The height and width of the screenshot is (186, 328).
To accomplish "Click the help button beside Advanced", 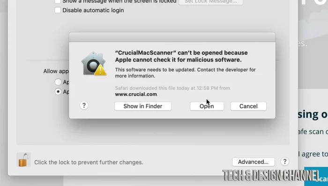I will click(x=285, y=162).
